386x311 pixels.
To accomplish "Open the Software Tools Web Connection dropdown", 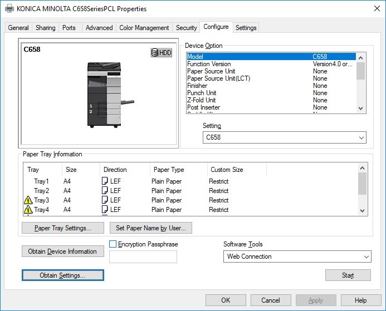I will [x=297, y=256].
